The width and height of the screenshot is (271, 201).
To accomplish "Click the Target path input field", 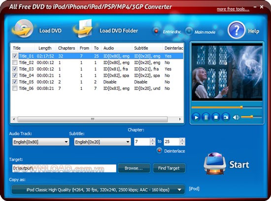I will pos(64,168).
